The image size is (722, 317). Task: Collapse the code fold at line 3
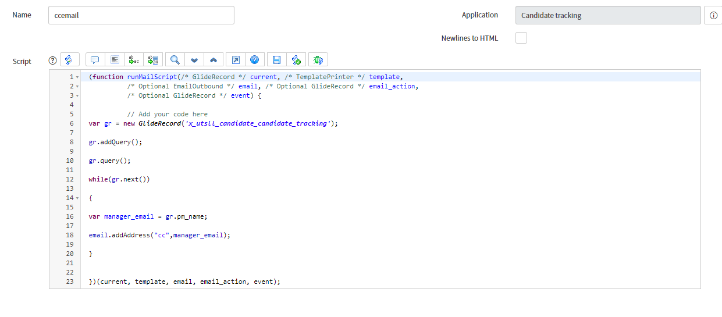tap(77, 95)
